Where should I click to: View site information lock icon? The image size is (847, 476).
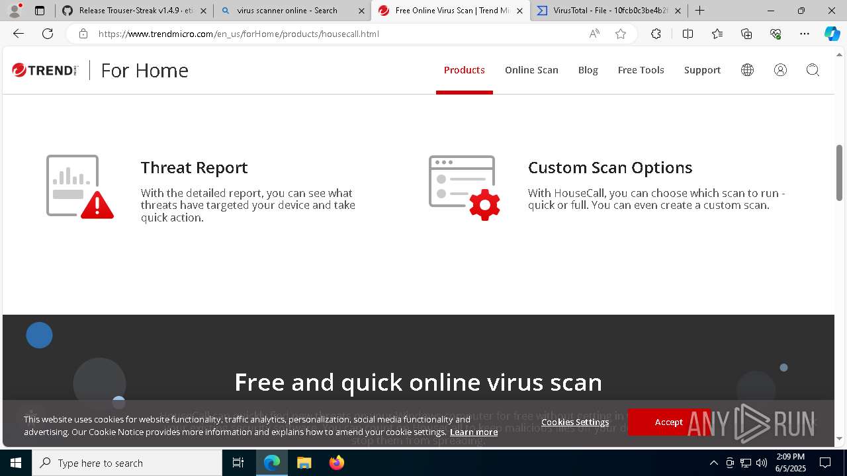83,34
